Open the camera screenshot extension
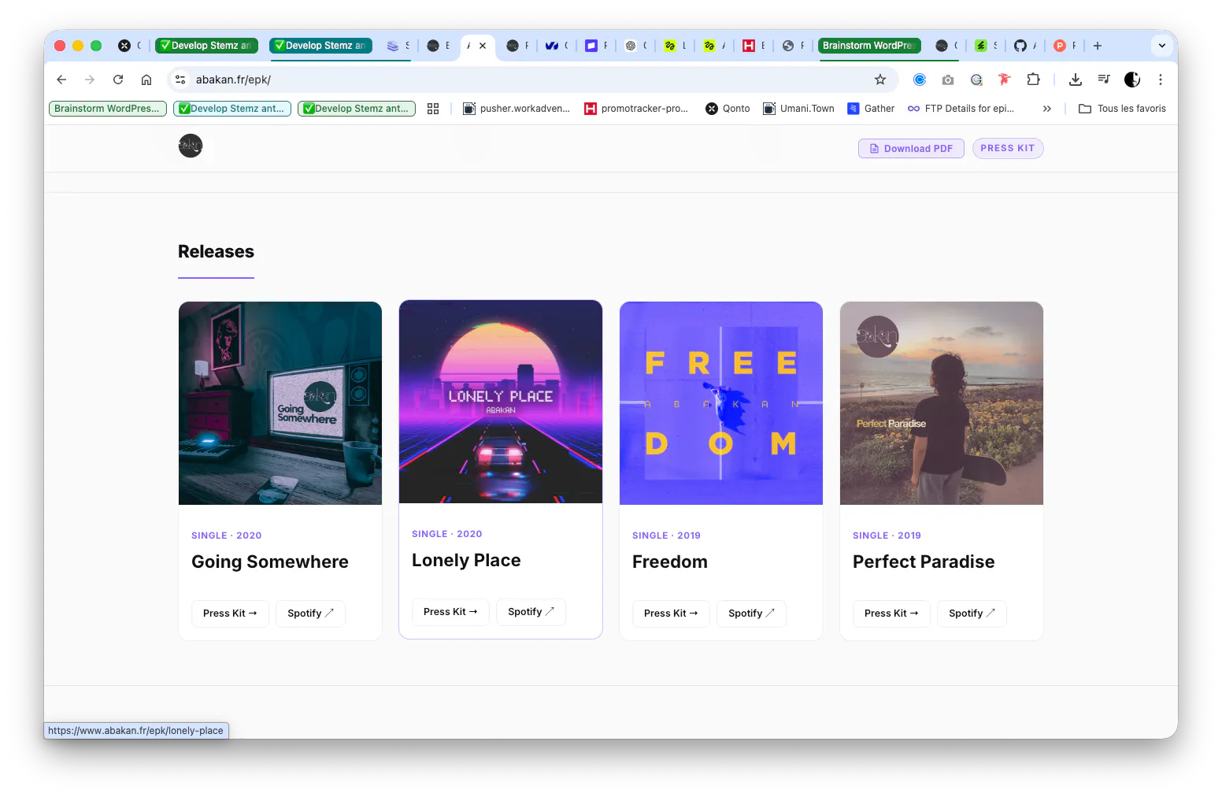 [x=948, y=80]
